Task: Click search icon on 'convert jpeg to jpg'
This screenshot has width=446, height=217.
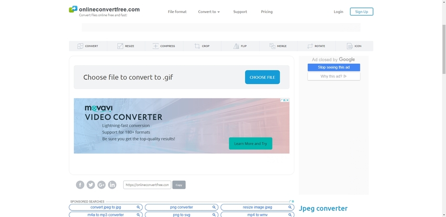Action: [138, 208]
